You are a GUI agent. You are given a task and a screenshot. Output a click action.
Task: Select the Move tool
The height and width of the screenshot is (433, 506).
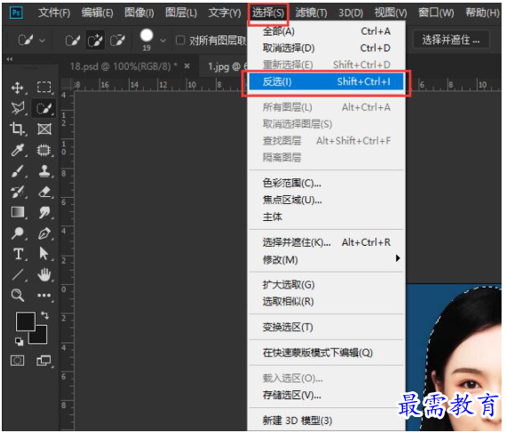pyautogui.click(x=18, y=88)
